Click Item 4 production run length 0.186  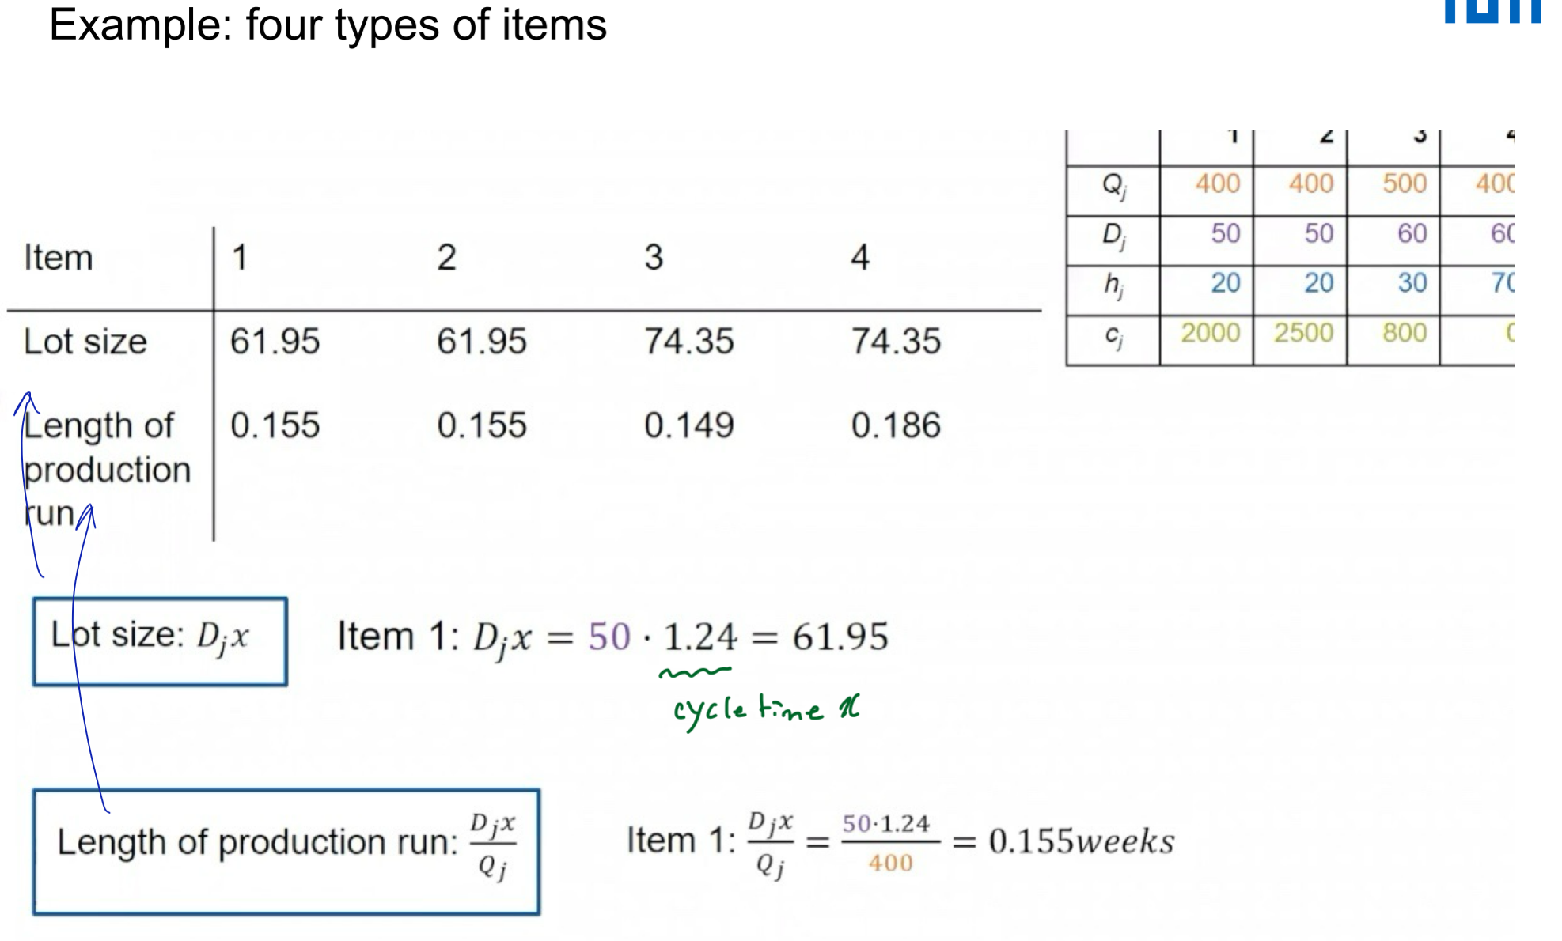click(x=896, y=425)
